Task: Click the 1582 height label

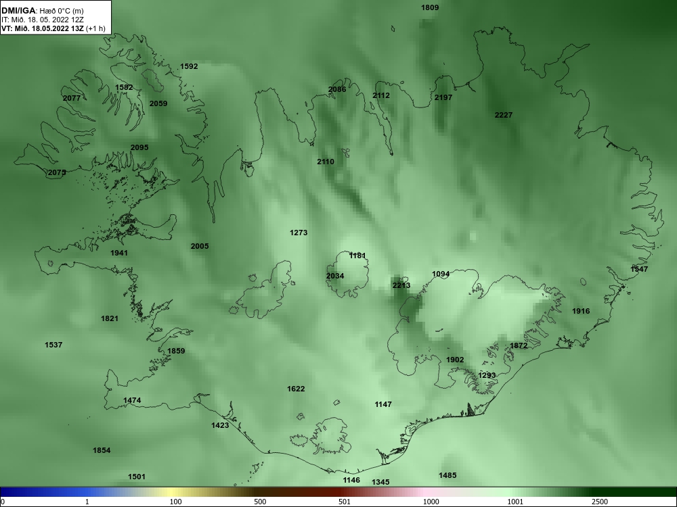Action: (124, 87)
